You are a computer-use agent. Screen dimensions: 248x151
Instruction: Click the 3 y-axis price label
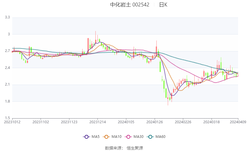[9, 34]
